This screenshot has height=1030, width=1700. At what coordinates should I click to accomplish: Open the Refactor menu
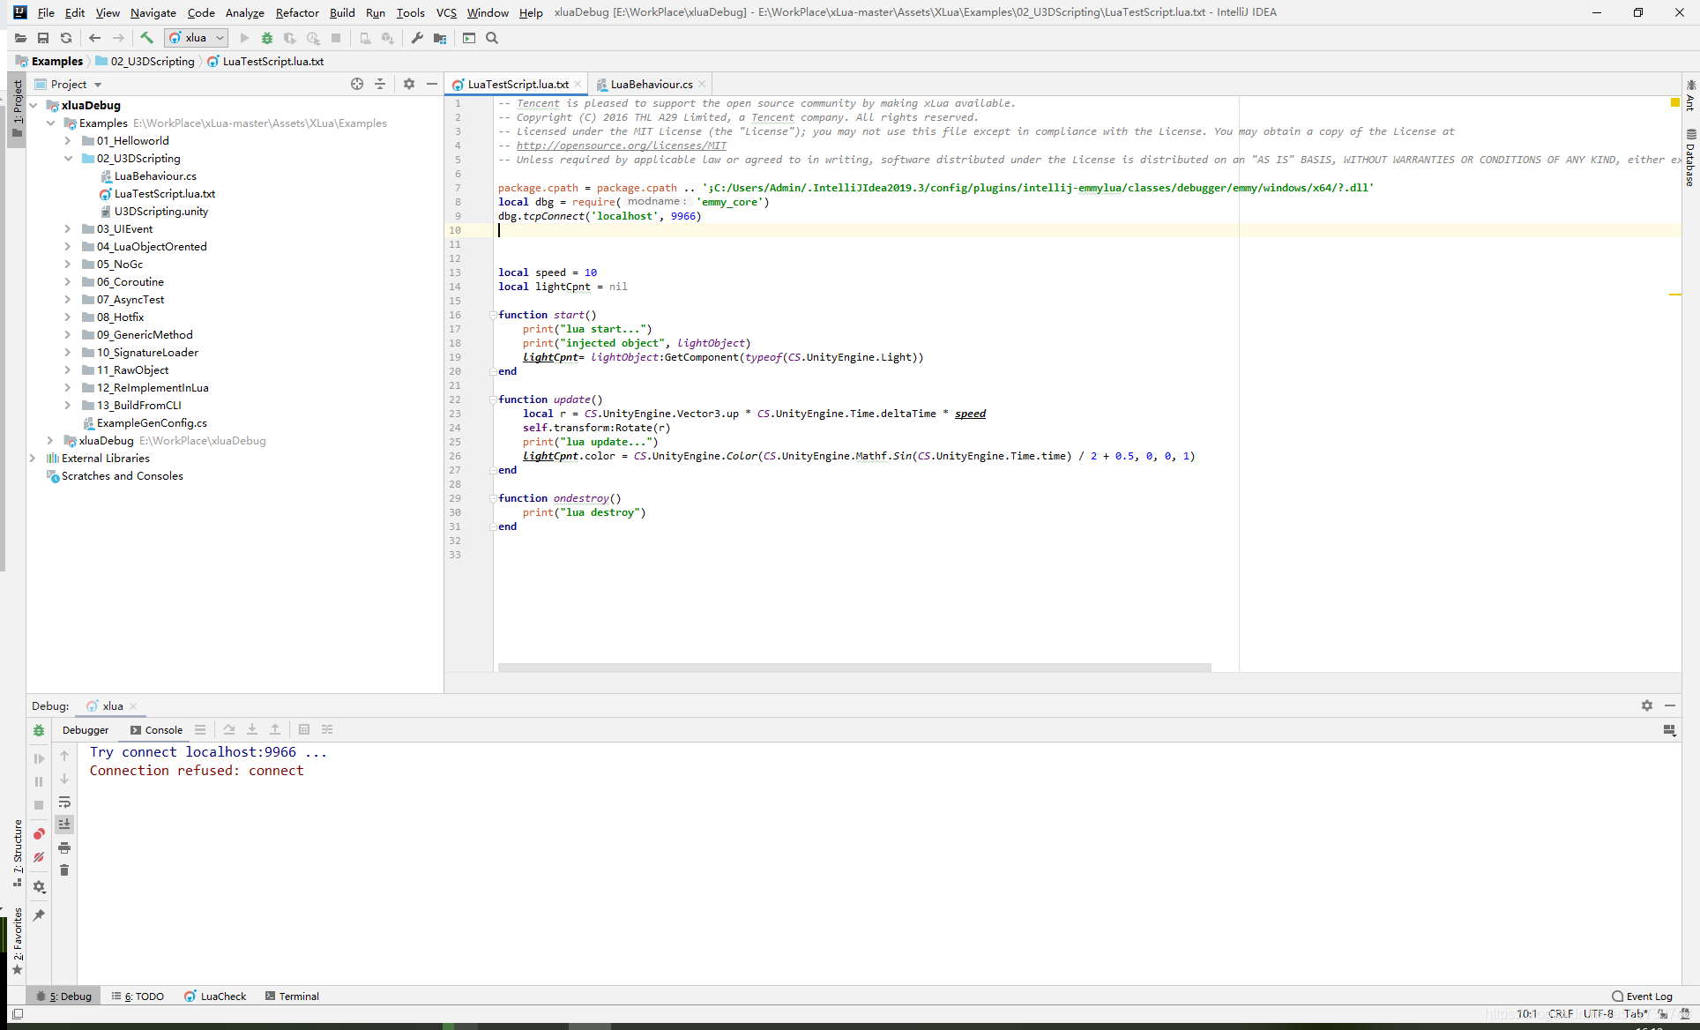point(296,12)
